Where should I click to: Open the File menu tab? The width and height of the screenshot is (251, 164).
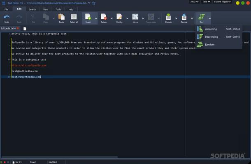[6, 9]
